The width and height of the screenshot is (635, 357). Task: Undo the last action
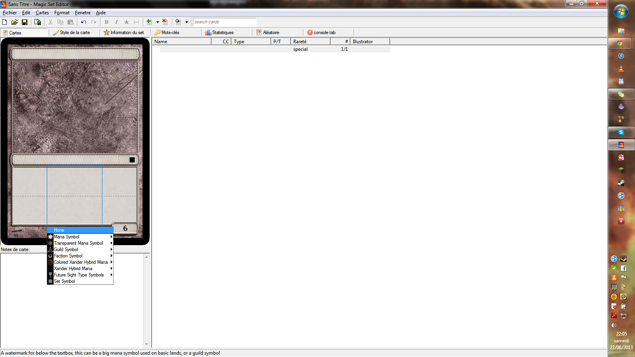pos(83,22)
